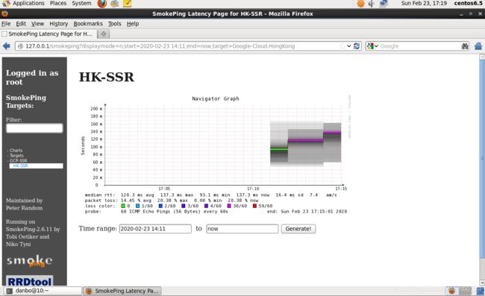This screenshot has height=296, width=485.
Task: Open the Tobi Oetiker author link
Action: tap(22, 236)
